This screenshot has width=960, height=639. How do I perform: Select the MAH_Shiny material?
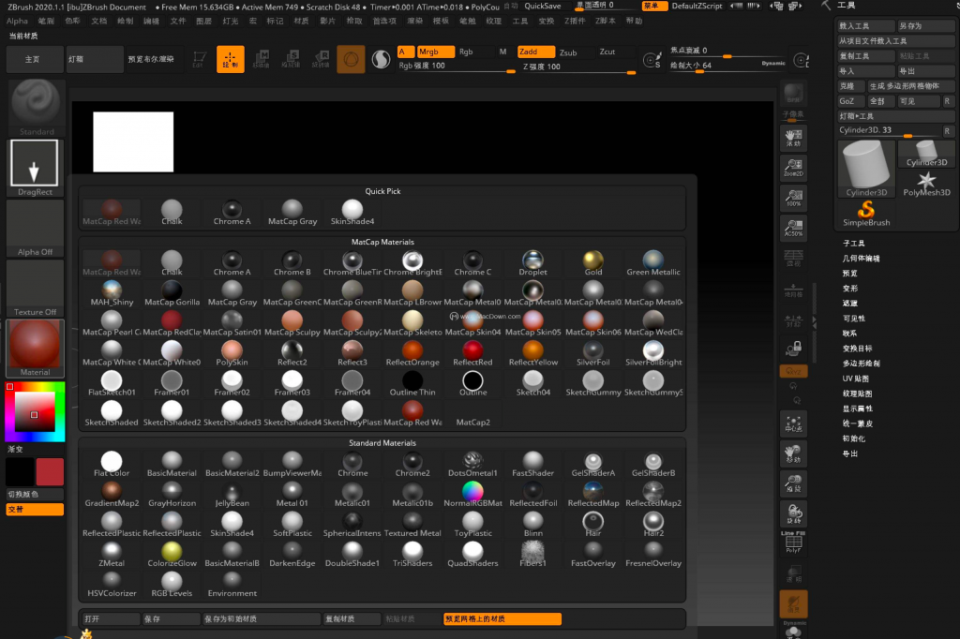112,293
